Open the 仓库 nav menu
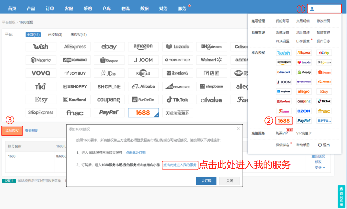The height and width of the screenshot is (209, 347). pos(107,8)
